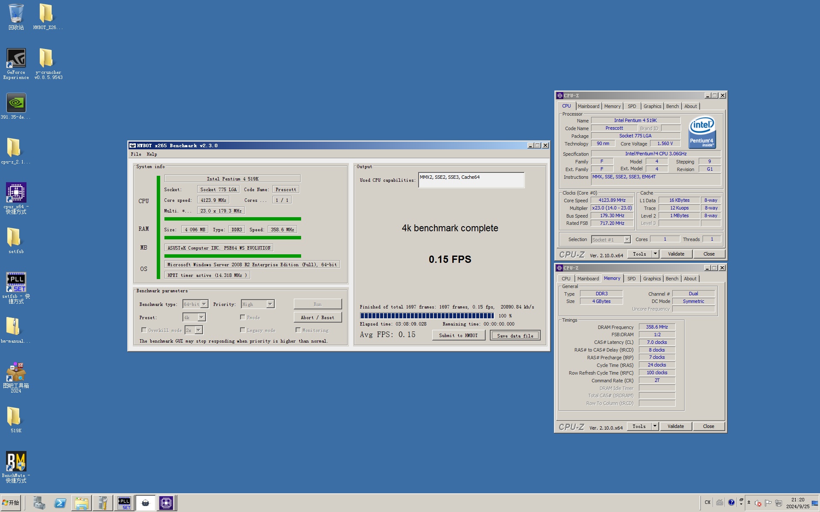Click the language bar help icon
The image size is (820, 512).
pos(732,503)
